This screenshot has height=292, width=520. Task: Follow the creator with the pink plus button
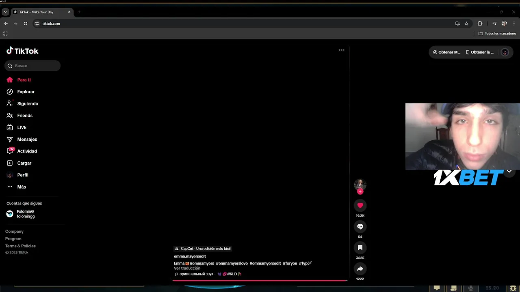pyautogui.click(x=360, y=191)
